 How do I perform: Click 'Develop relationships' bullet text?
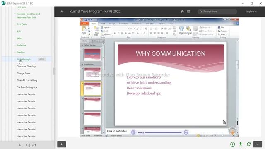144,94
